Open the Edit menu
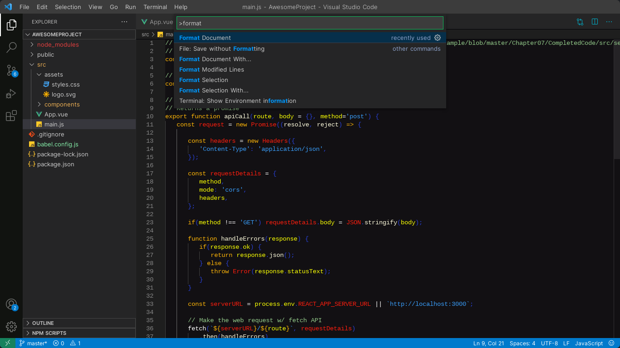 (42, 7)
